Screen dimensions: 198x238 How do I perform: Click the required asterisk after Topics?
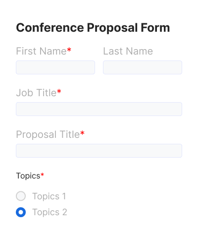pyautogui.click(x=42, y=175)
